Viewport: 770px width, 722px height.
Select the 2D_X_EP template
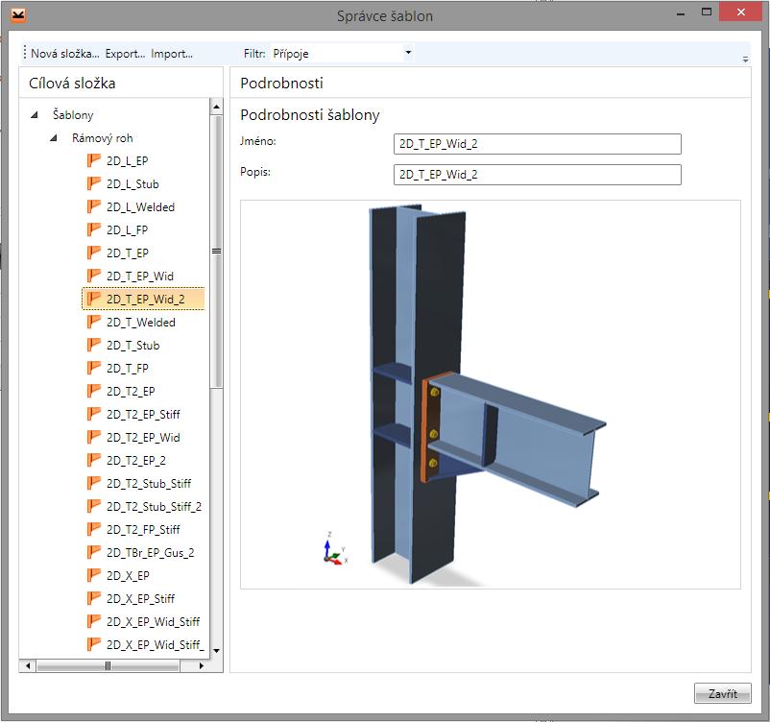click(x=128, y=576)
